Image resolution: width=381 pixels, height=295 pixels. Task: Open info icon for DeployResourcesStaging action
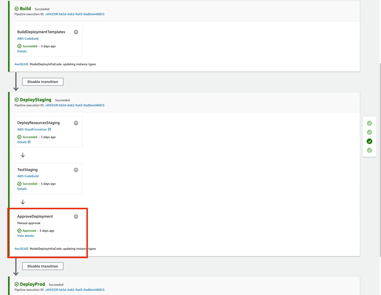(76, 123)
